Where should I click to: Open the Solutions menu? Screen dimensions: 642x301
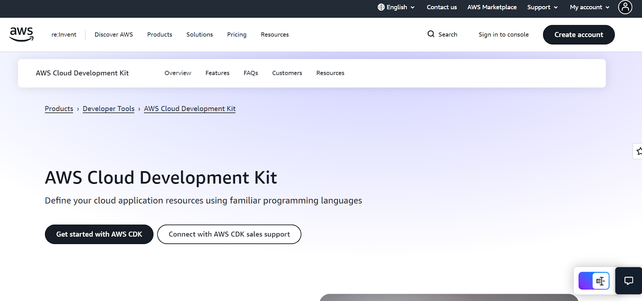199,34
